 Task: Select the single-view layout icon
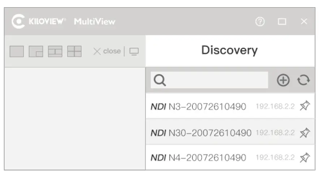(16, 51)
